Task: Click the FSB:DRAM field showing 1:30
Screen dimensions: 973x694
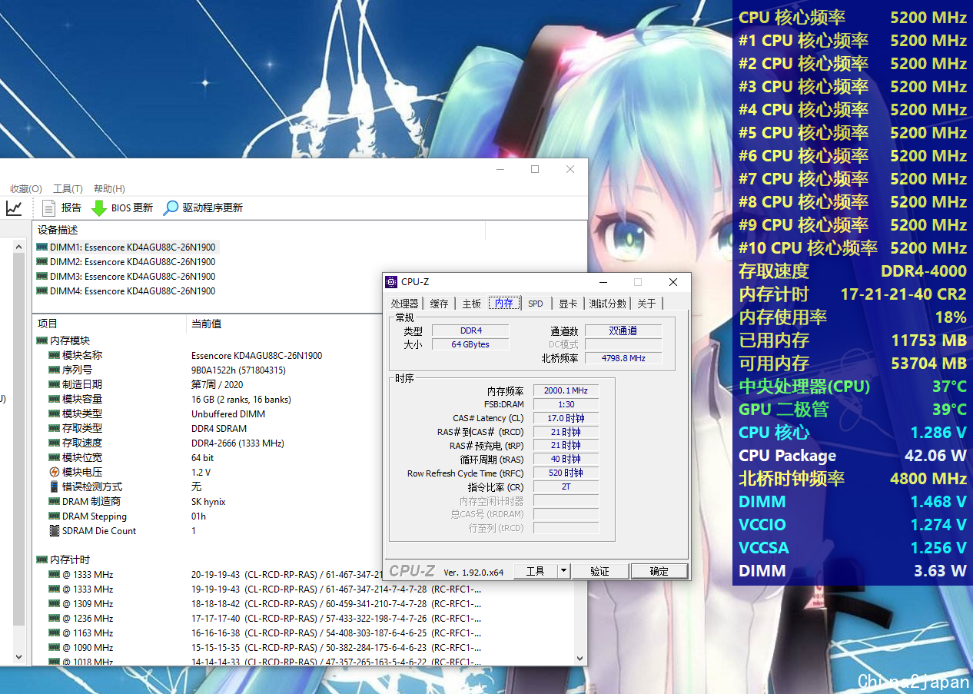Action: tap(565, 404)
